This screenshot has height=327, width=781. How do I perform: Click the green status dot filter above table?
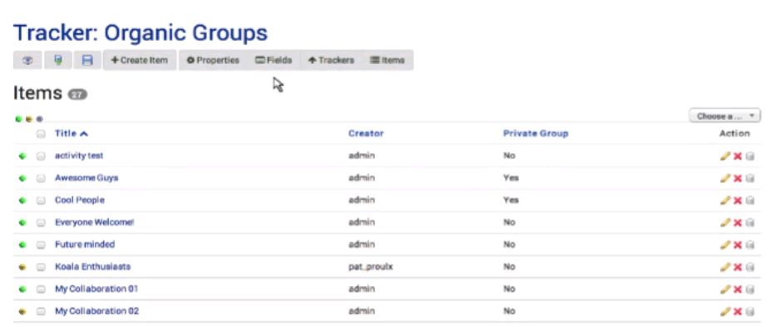[x=18, y=119]
